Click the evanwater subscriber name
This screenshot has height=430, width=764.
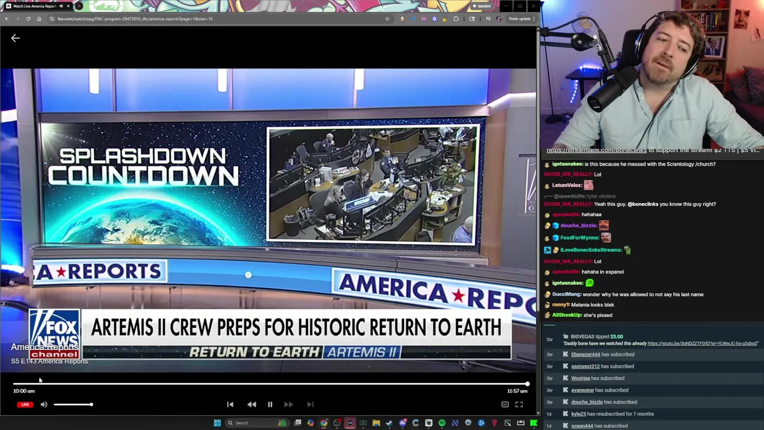tap(583, 390)
